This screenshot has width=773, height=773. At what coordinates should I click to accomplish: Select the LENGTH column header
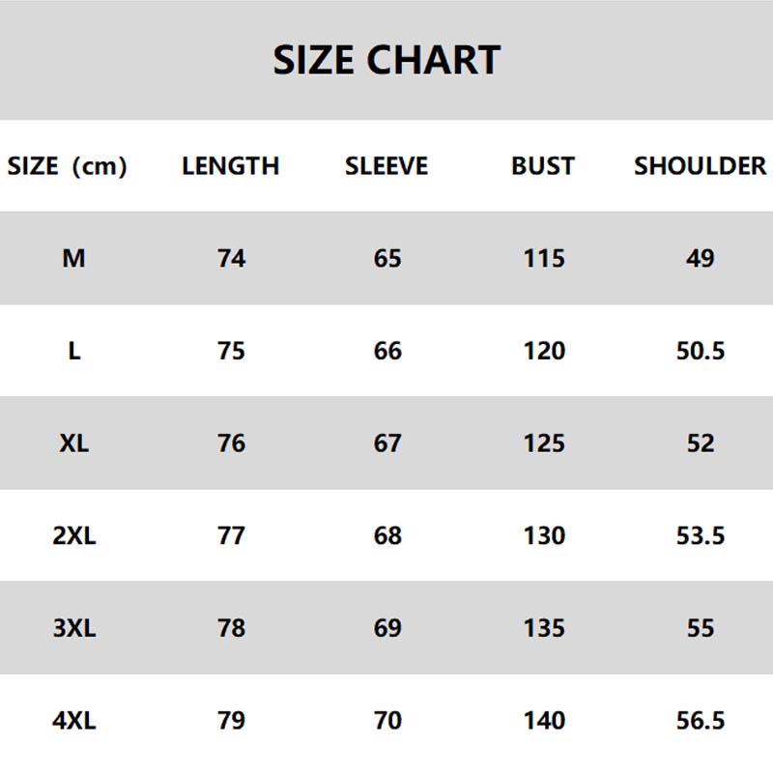(230, 166)
